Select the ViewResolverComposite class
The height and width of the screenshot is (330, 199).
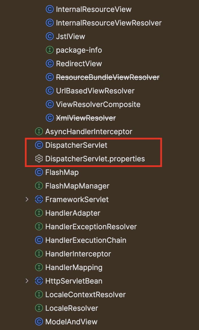coord(98,104)
